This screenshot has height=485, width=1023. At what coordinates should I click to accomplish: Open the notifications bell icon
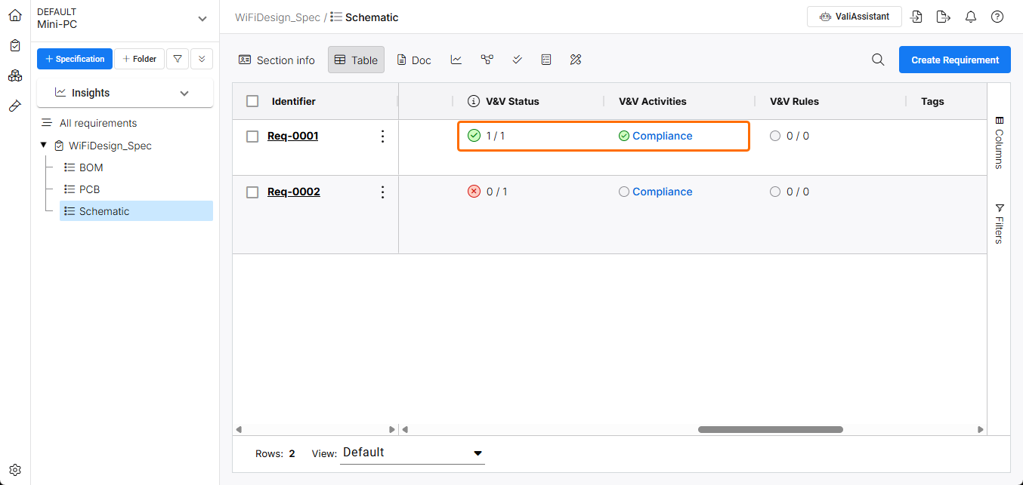pos(971,17)
